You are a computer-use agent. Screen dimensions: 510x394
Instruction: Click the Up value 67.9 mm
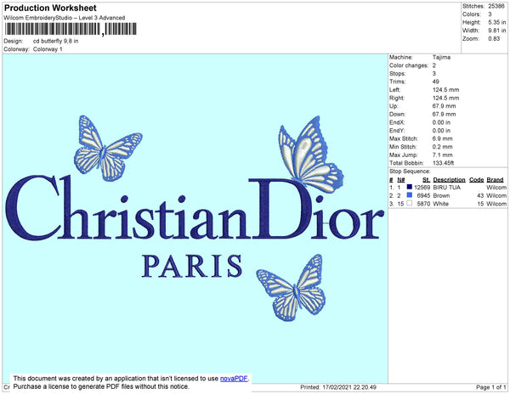pyautogui.click(x=444, y=106)
